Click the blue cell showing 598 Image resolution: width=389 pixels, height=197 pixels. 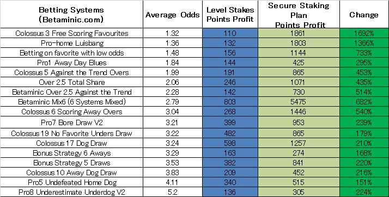click(230, 143)
